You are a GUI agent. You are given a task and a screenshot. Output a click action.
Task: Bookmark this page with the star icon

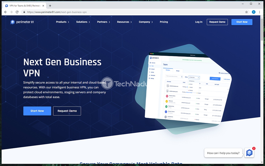(x=246, y=12)
